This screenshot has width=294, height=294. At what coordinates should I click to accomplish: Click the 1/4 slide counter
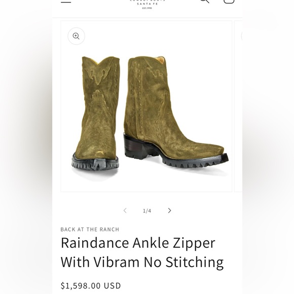tap(147, 211)
